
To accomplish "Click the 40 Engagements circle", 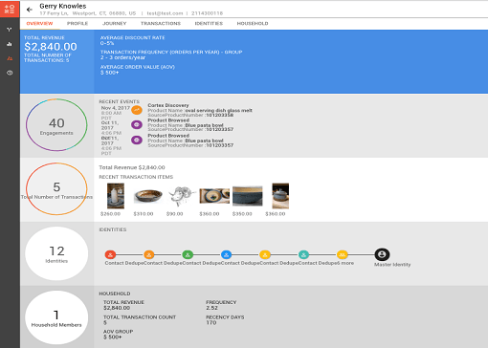I will click(x=56, y=125).
